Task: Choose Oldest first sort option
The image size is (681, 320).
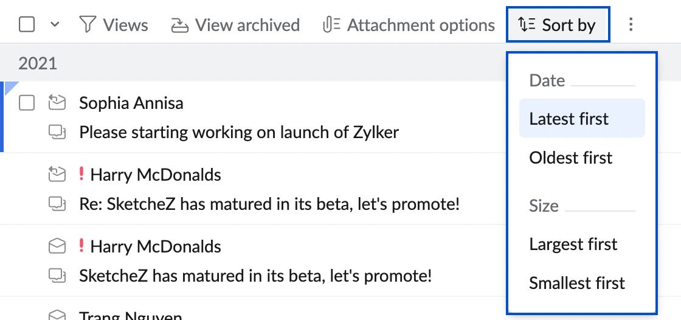Action: click(571, 158)
